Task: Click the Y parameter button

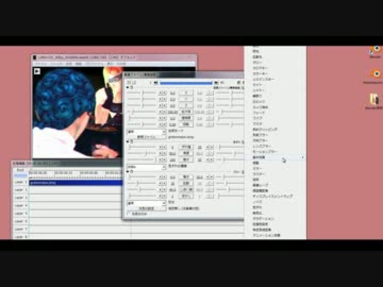Action: click(x=186, y=99)
